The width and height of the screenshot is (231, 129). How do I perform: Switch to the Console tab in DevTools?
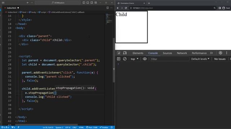pyautogui.click(x=153, y=53)
